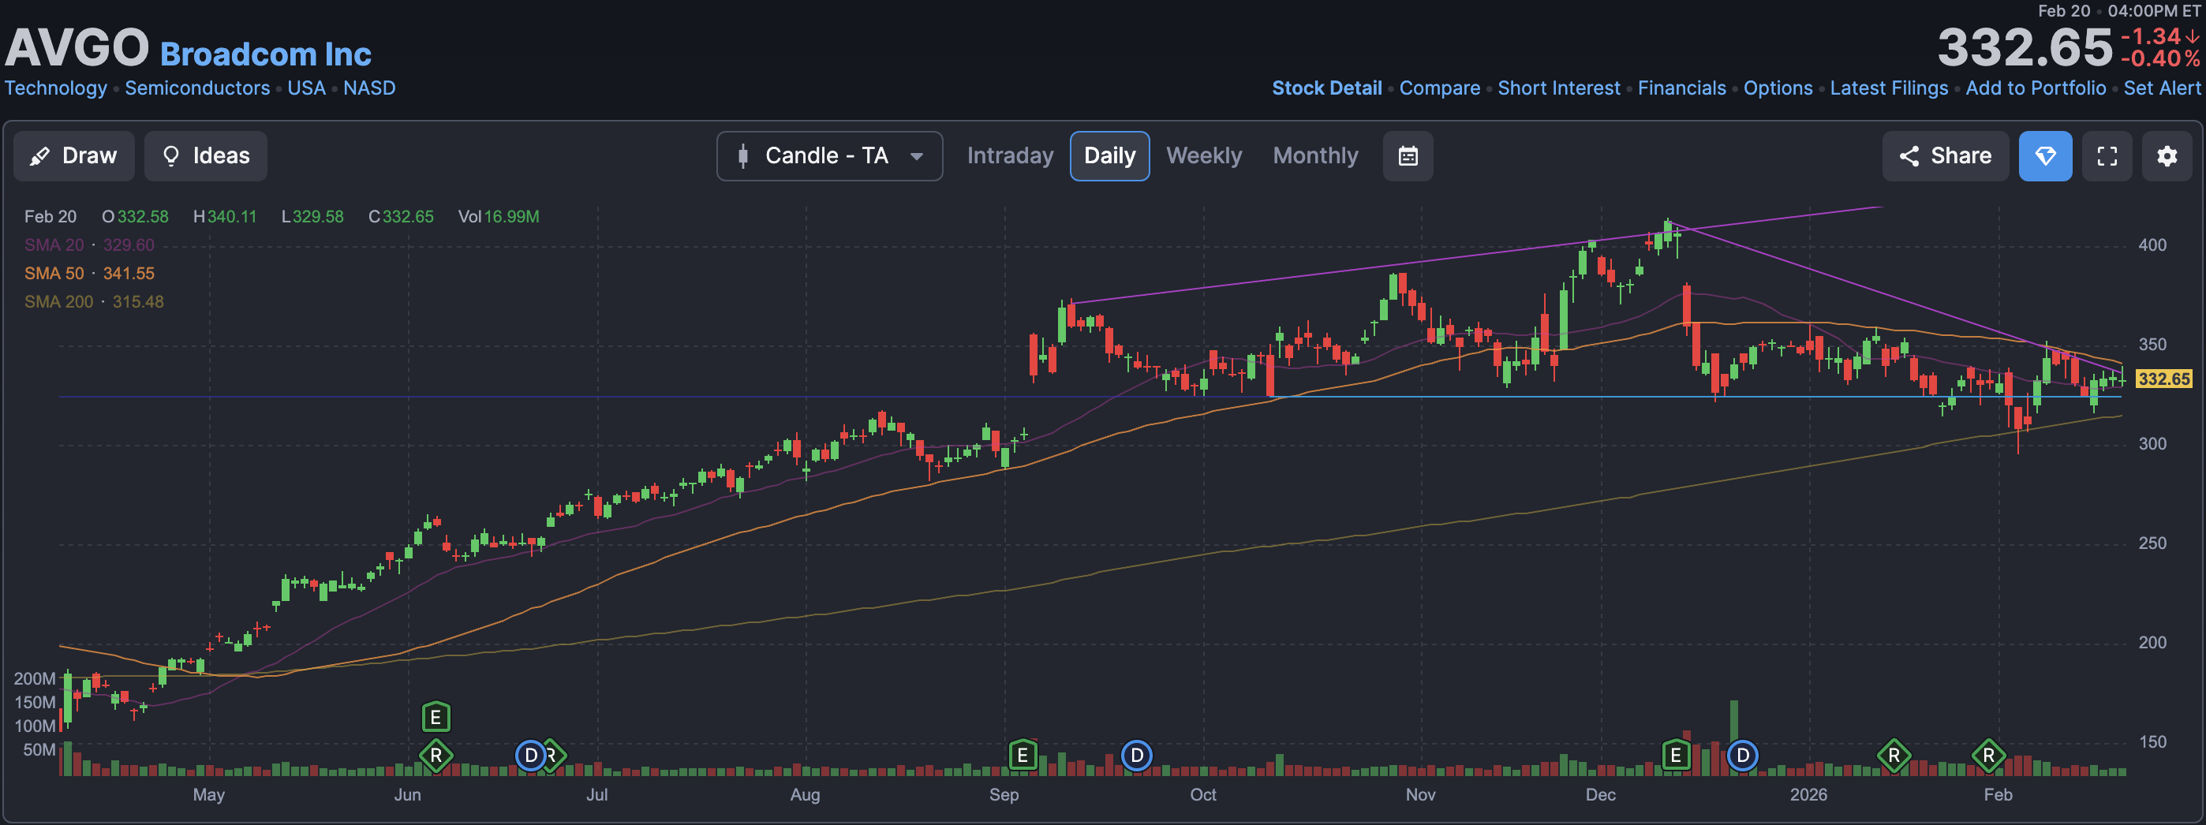Click the R marker at early June

[x=436, y=756]
